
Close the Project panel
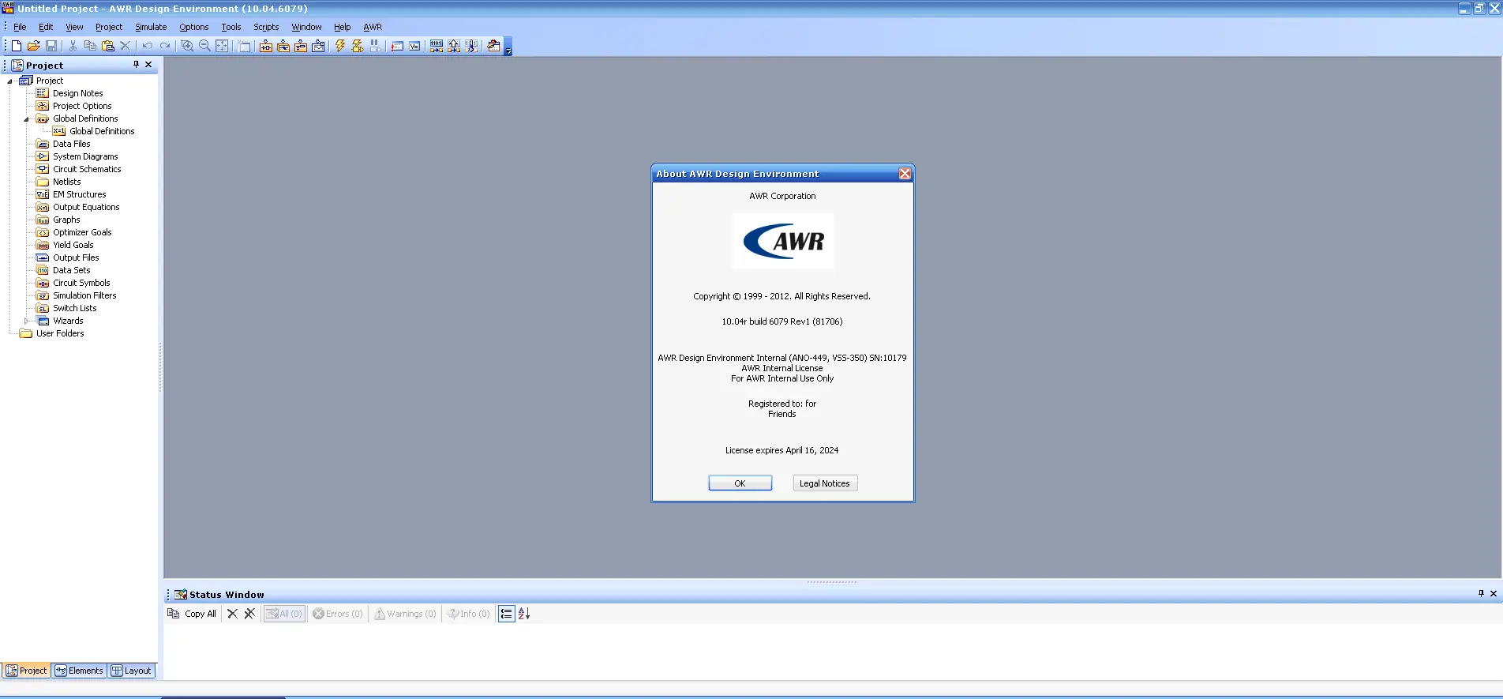[x=148, y=65]
